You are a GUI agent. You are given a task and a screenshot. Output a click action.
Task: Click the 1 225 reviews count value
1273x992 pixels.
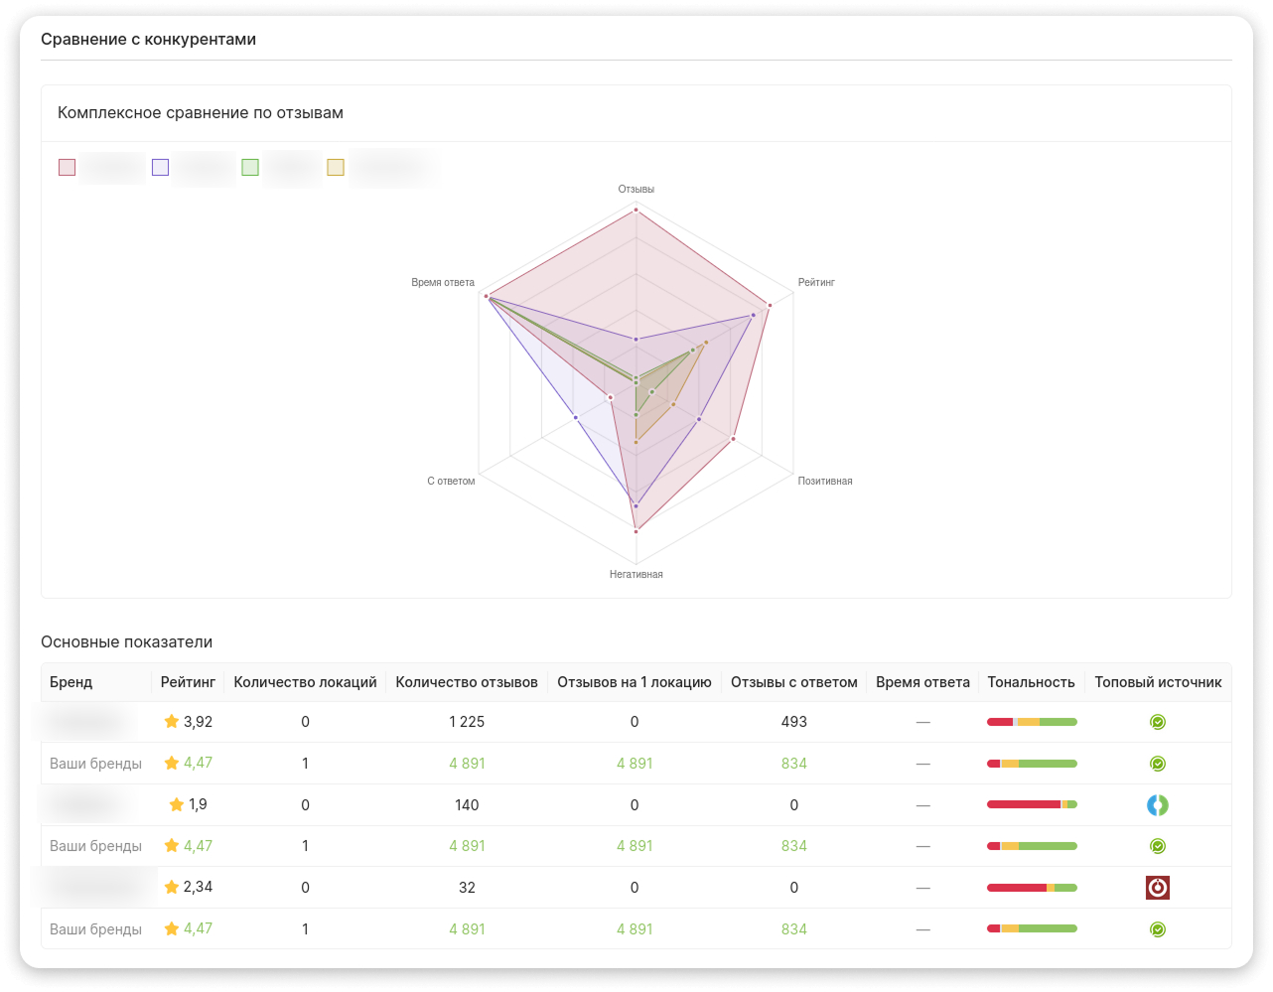click(x=467, y=722)
